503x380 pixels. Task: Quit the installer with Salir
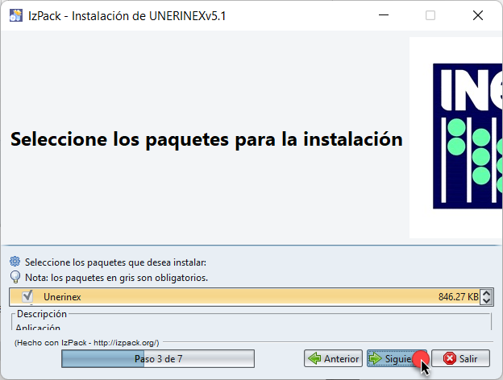(x=460, y=358)
